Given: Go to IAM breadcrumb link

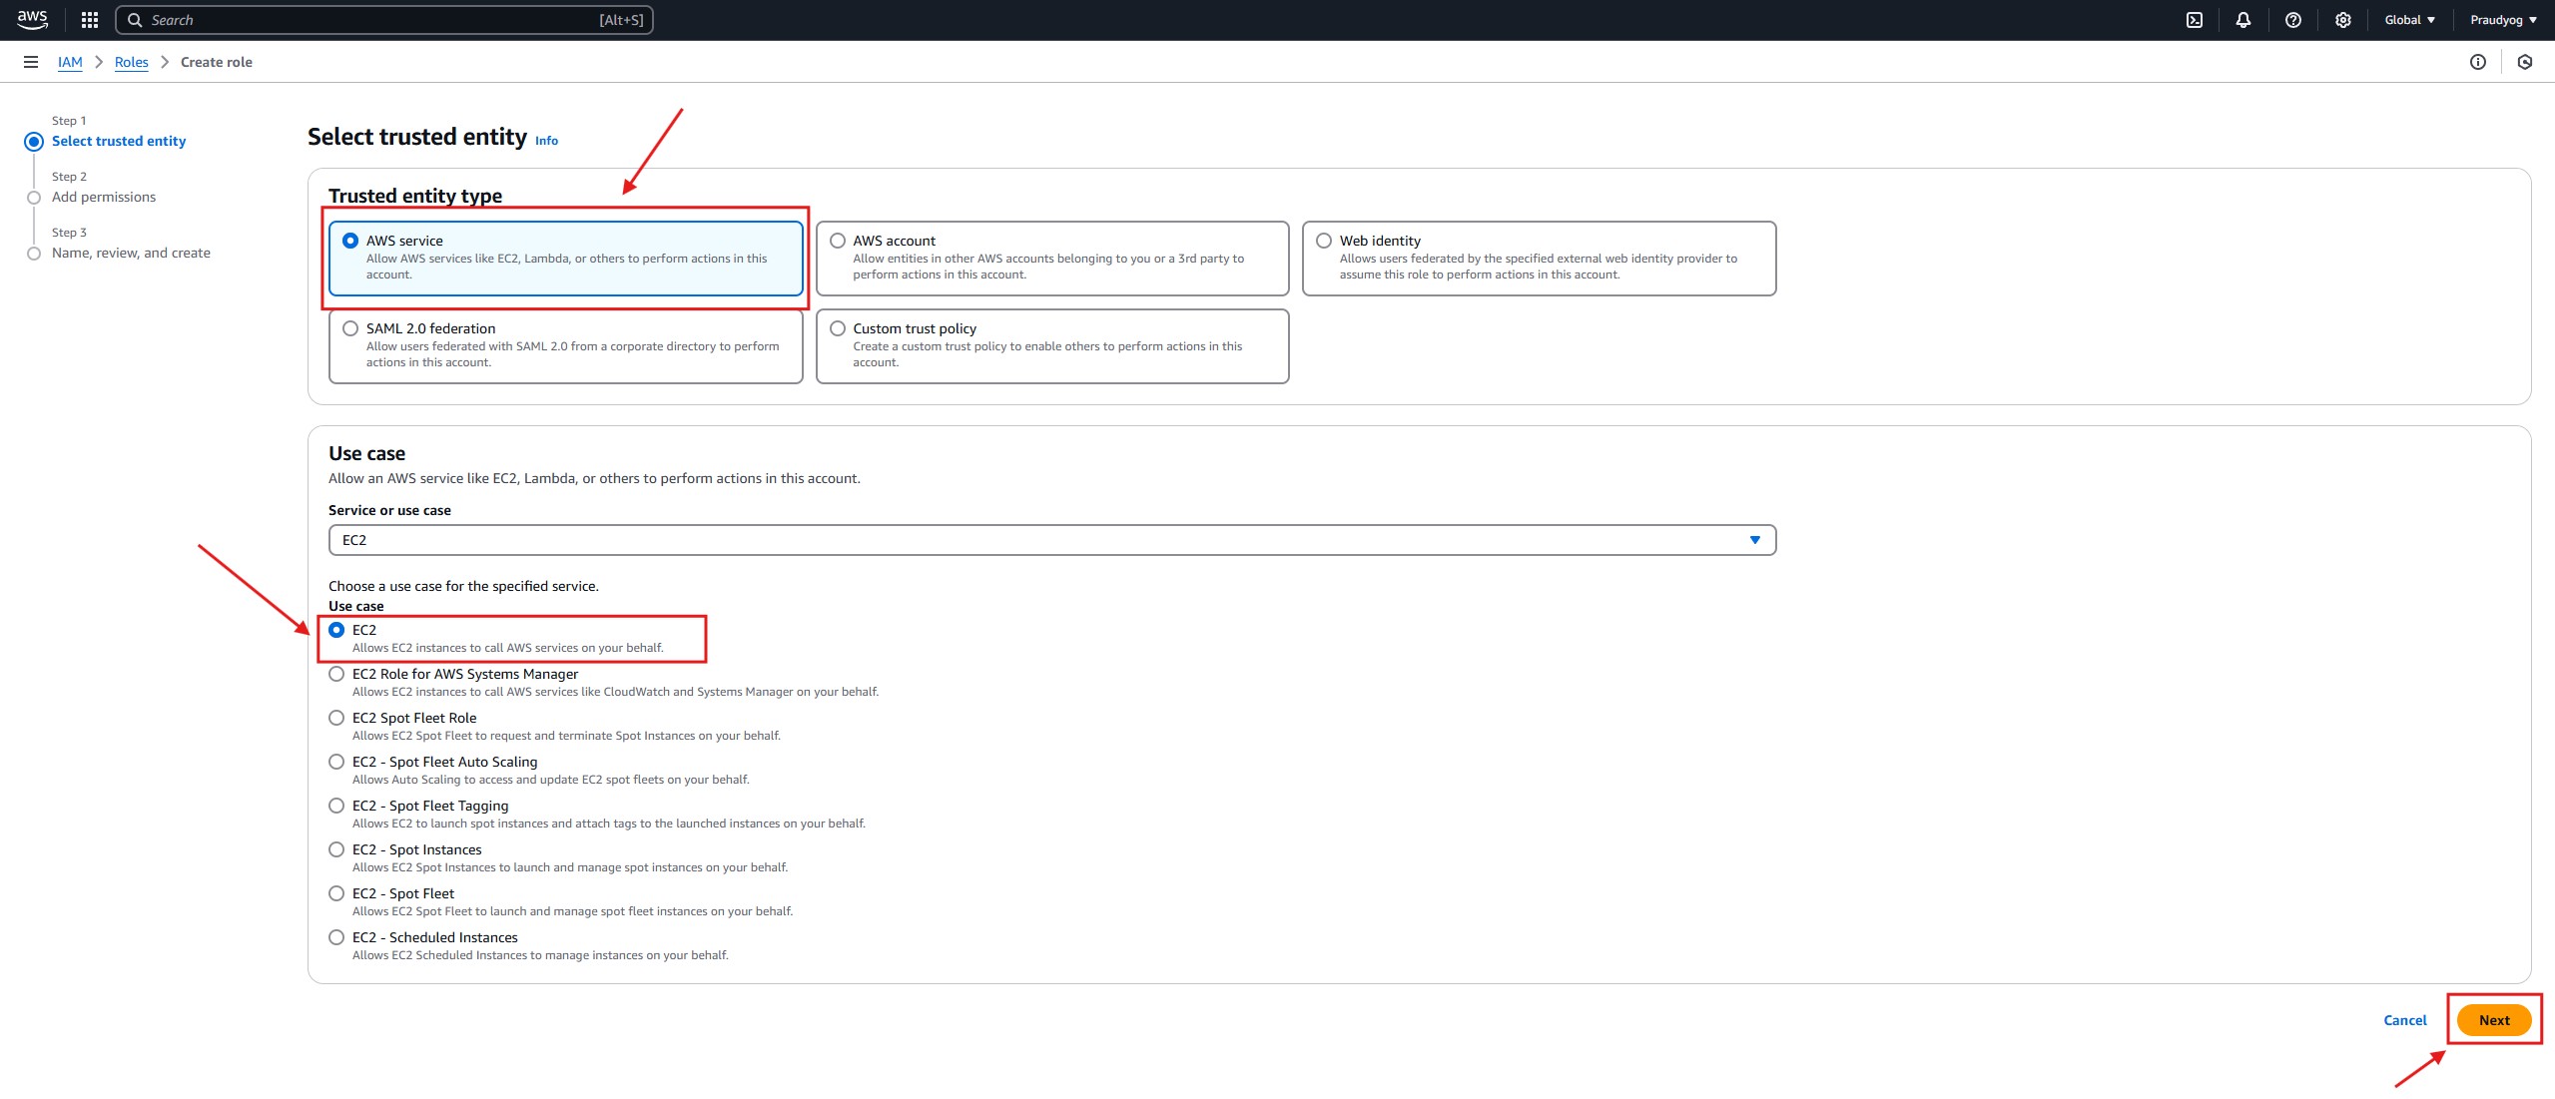Looking at the screenshot, I should point(70,62).
